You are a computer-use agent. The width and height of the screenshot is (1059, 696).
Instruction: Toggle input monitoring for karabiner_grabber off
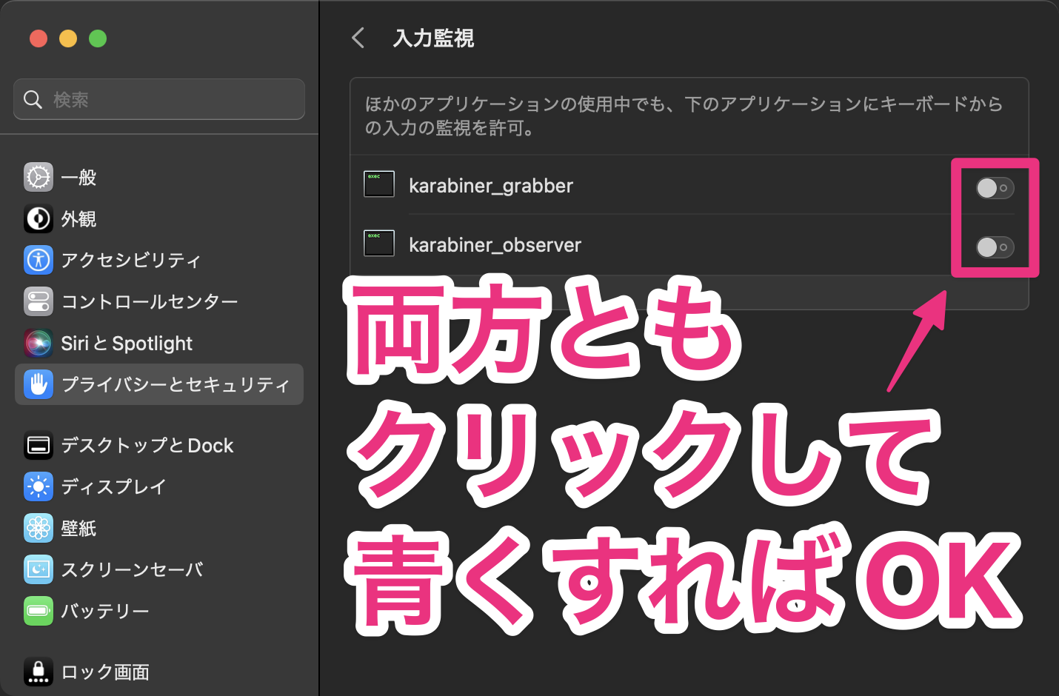point(995,188)
